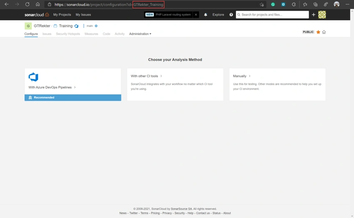
Task: Dismiss the PHP Laravel routing system banner
Action: click(196, 15)
